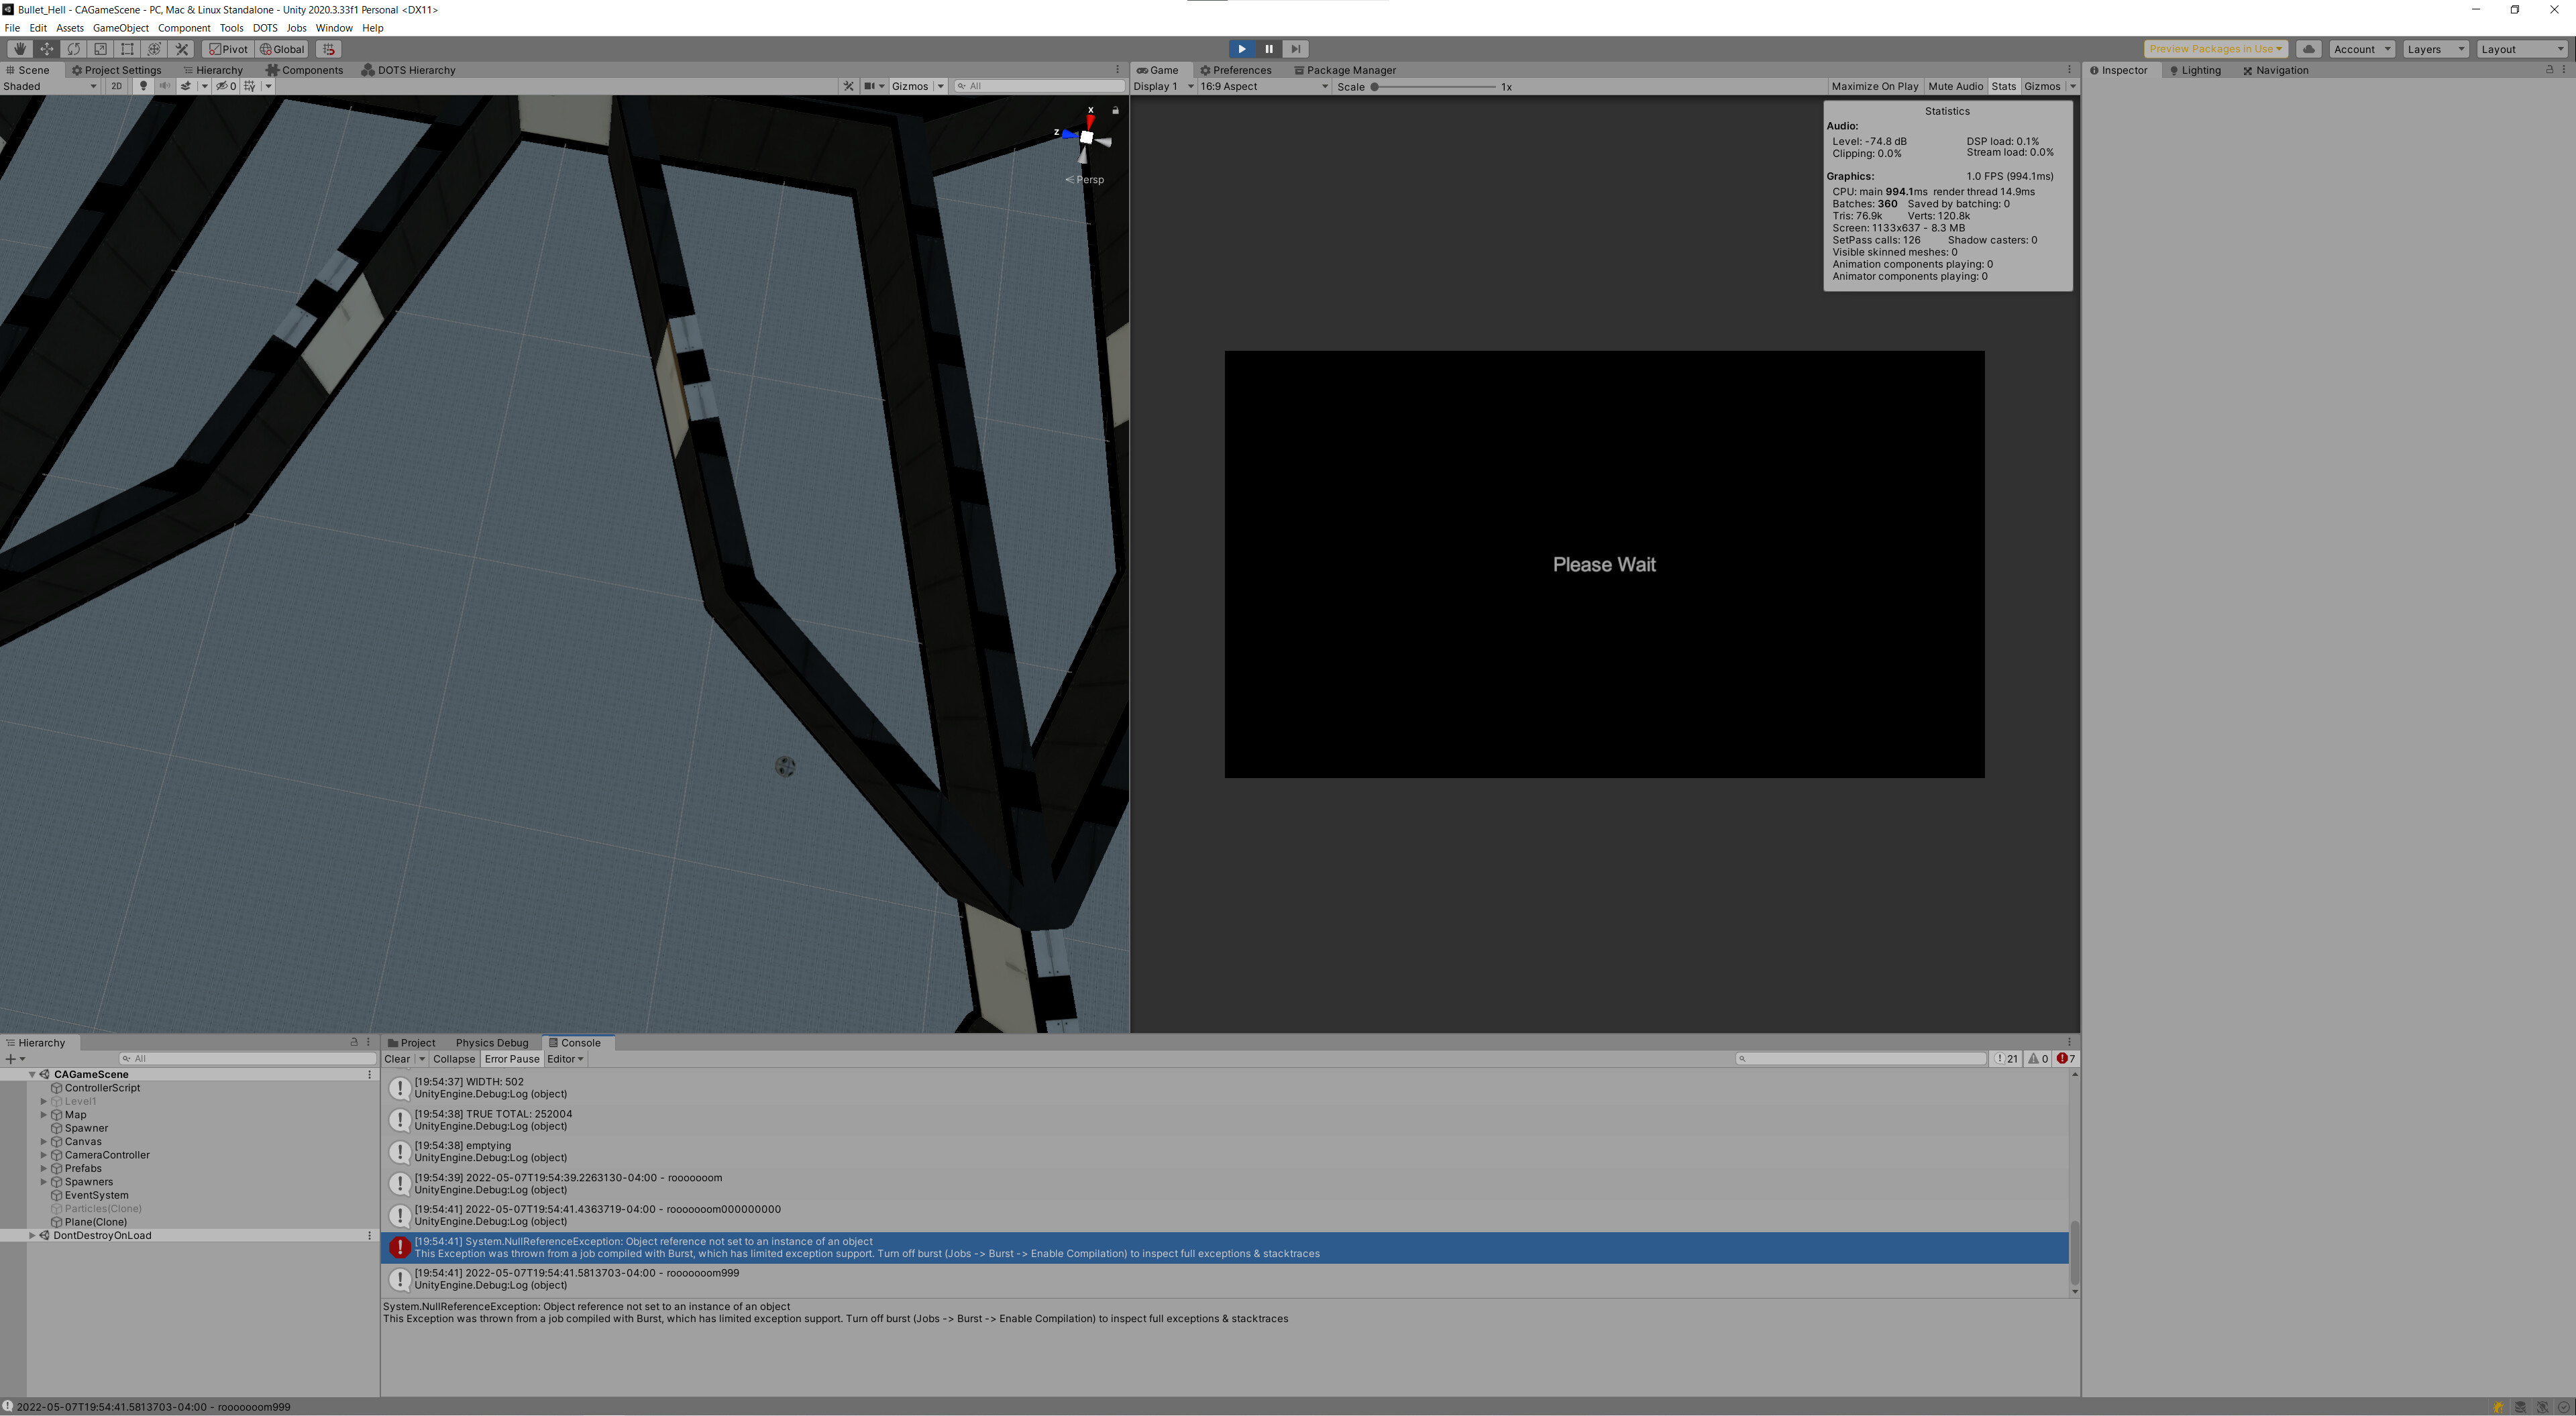This screenshot has height=1416, width=2576.
Task: Click the Pause button
Action: (1268, 49)
